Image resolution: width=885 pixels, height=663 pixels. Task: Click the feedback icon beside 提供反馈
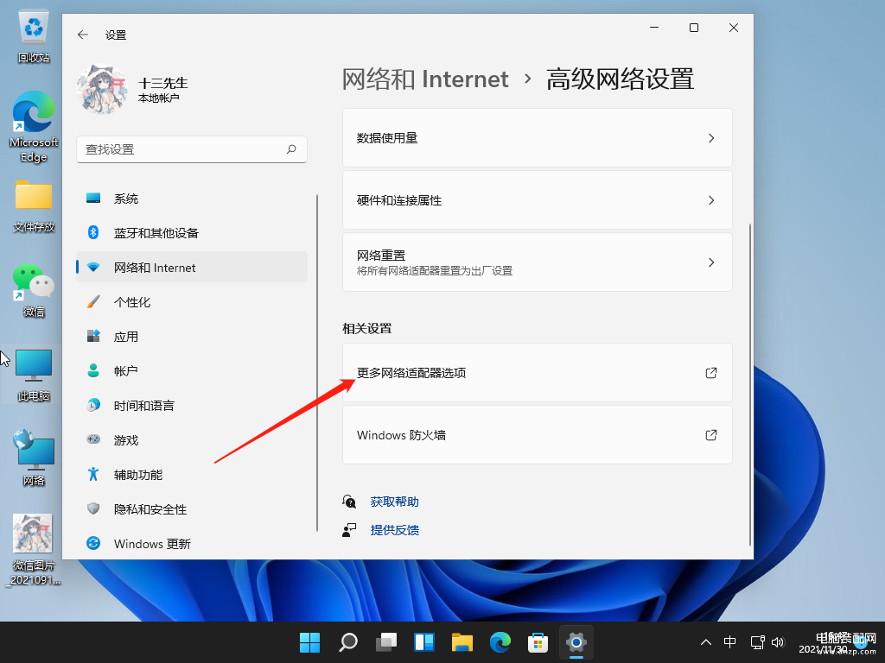click(349, 529)
